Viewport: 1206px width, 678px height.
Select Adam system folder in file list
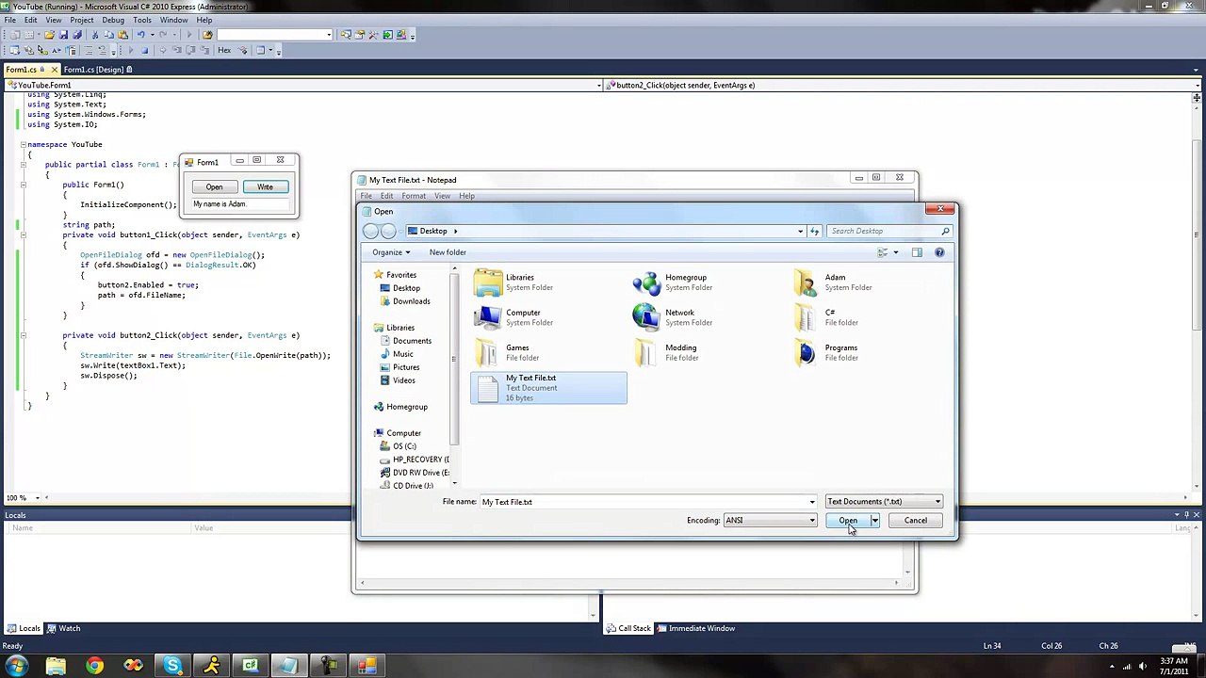(x=867, y=282)
